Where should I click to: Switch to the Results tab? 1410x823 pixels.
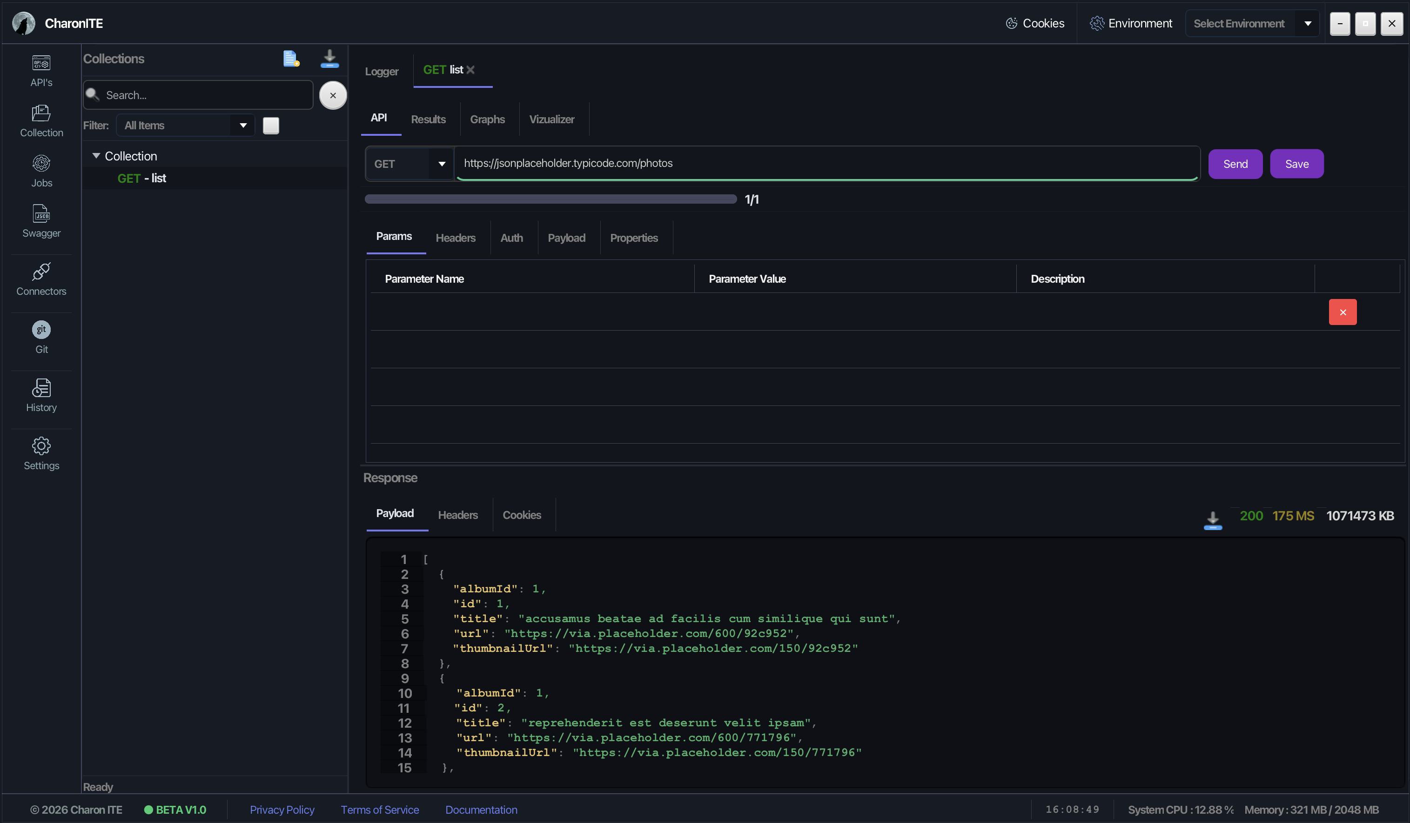tap(428, 119)
